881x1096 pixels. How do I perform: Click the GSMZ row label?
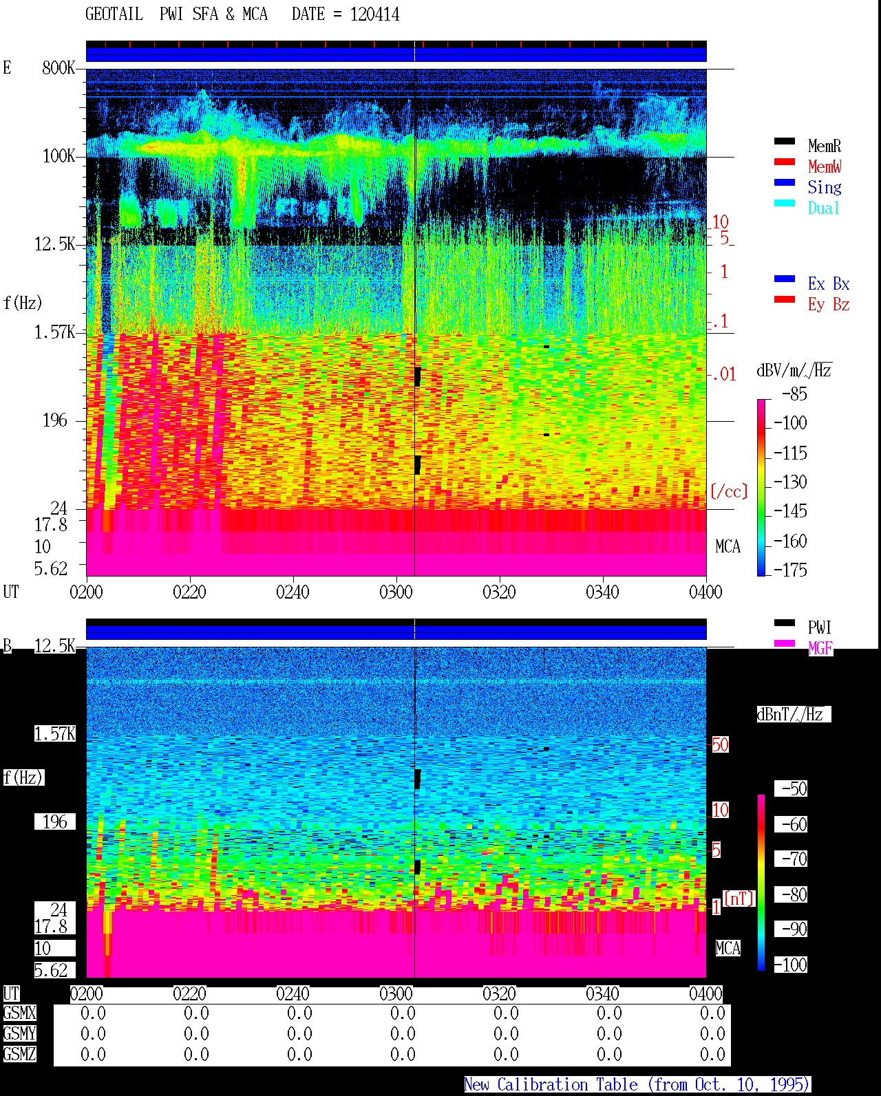point(19,1054)
